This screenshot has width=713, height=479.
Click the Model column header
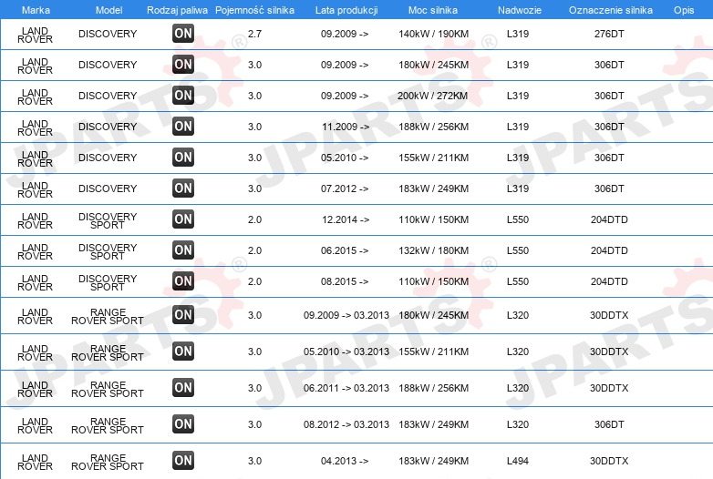tap(108, 10)
